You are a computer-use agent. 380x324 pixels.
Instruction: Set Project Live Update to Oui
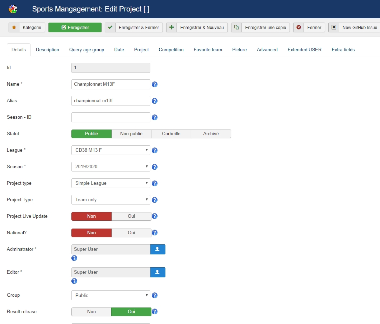pyautogui.click(x=131, y=216)
